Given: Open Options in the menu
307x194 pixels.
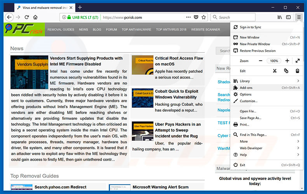Looking at the screenshot, I should [266, 94].
